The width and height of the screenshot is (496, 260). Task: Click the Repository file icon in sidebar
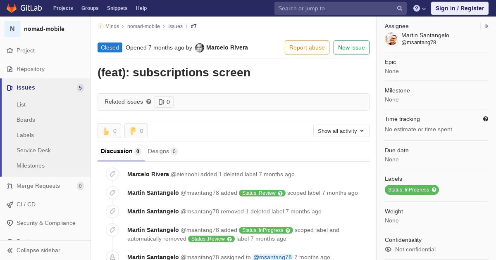(x=10, y=69)
